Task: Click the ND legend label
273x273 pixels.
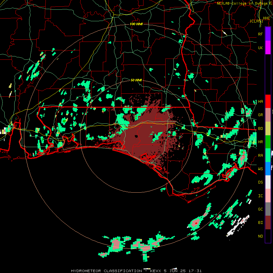Action: [260, 236]
